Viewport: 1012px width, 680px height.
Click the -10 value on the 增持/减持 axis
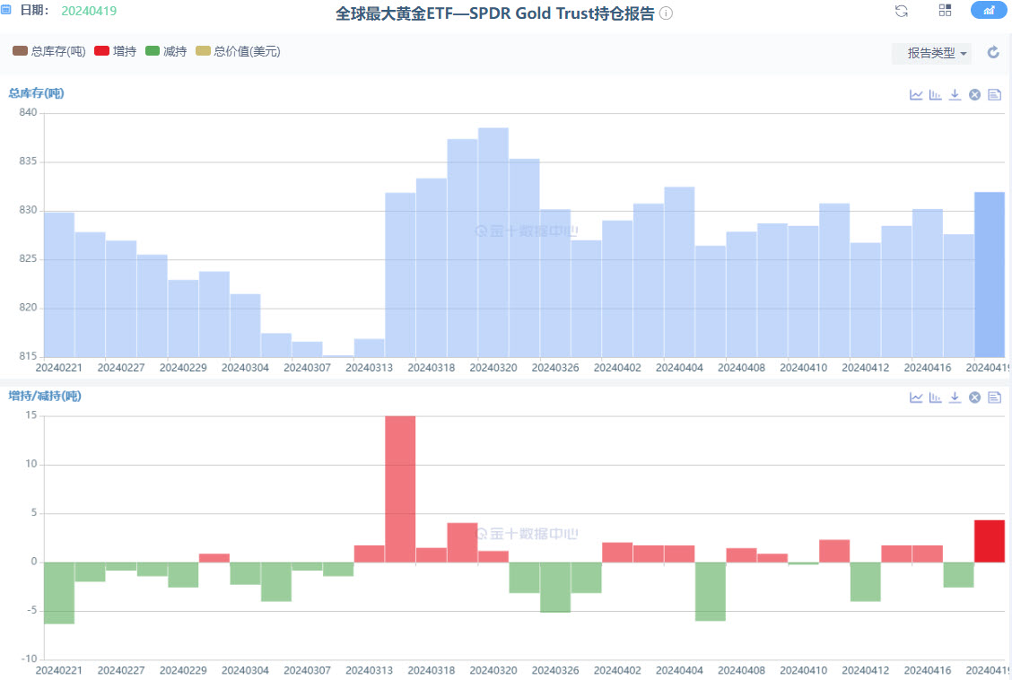30,658
